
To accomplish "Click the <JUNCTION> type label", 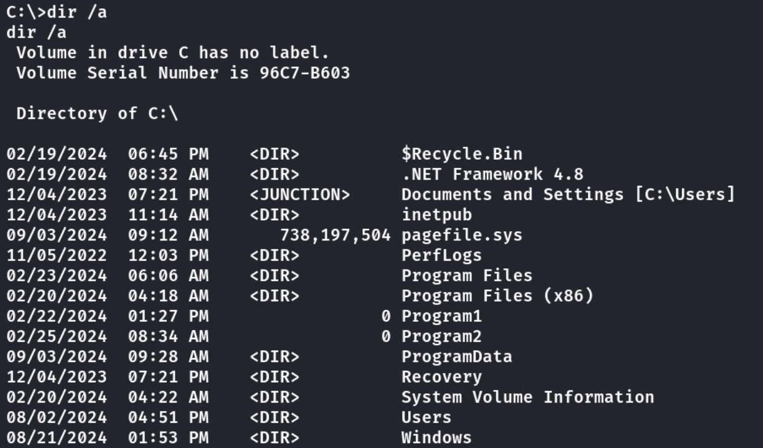I will click(300, 195).
